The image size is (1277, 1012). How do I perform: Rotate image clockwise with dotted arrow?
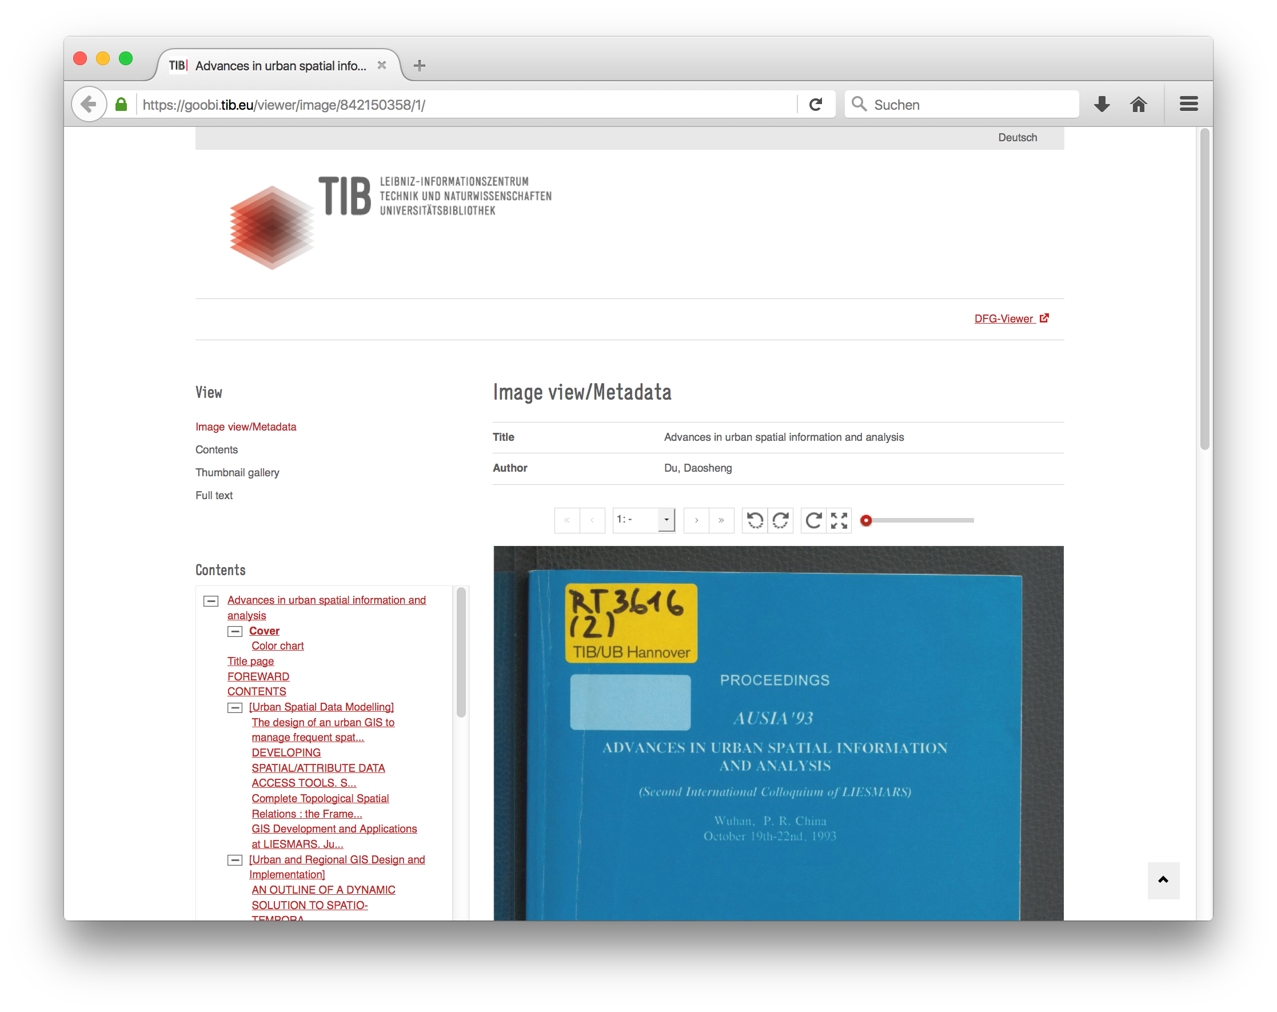pos(780,520)
